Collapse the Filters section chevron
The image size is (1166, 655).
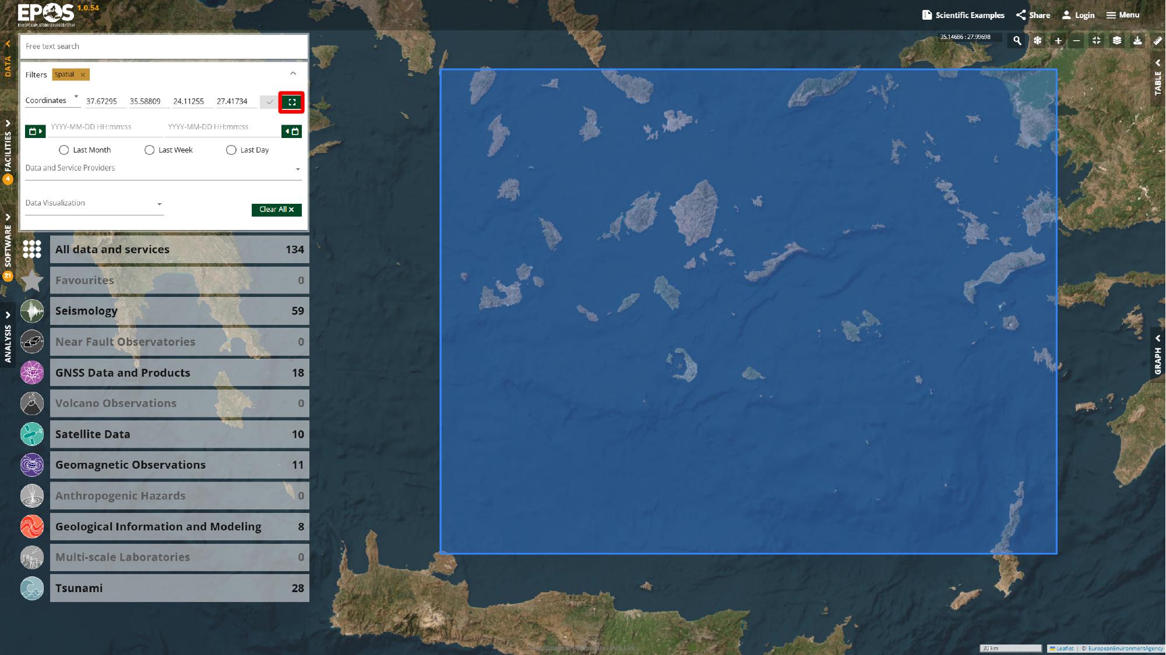coord(293,73)
